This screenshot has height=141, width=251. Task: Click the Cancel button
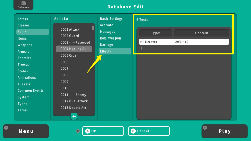[x=149, y=131]
